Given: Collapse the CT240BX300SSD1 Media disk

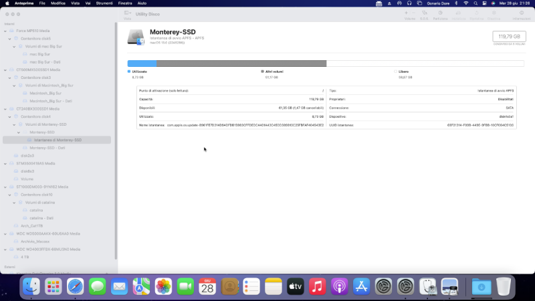Looking at the screenshot, I should [x=5, y=109].
